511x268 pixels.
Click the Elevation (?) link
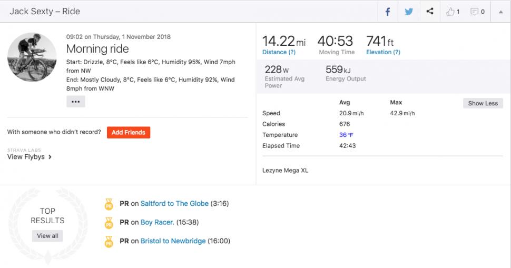[384, 52]
